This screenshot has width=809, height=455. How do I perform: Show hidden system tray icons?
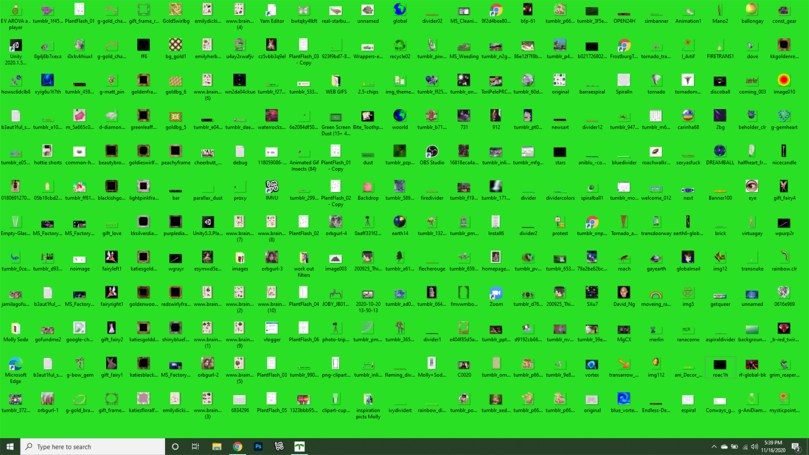(714, 447)
